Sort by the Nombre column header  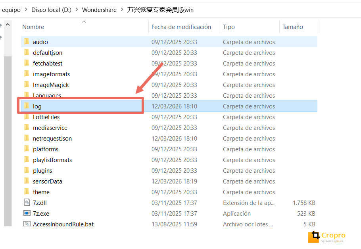tap(33, 27)
